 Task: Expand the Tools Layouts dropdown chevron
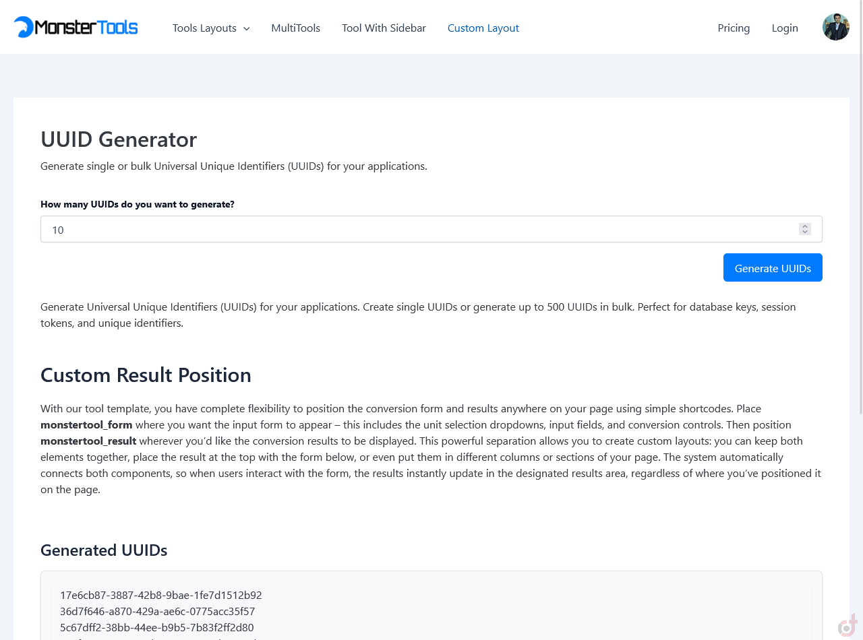246,28
